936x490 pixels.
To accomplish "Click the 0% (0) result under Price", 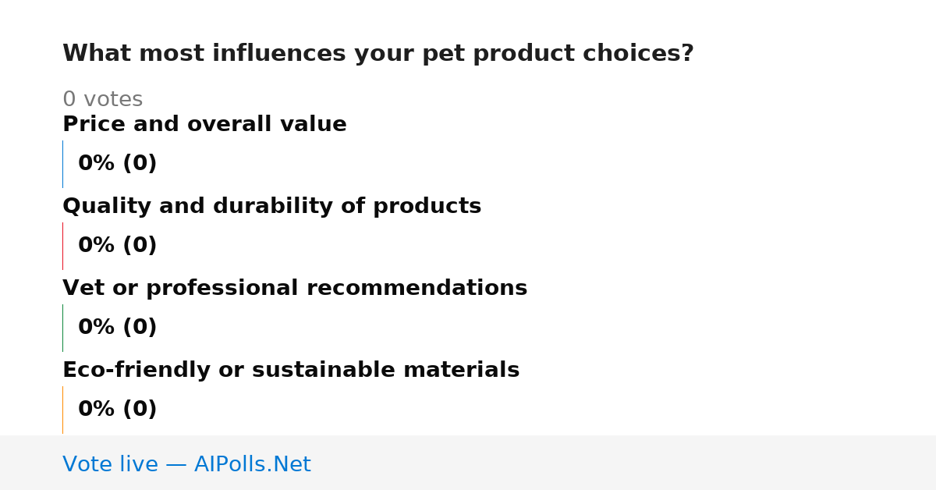I will pyautogui.click(x=117, y=164).
